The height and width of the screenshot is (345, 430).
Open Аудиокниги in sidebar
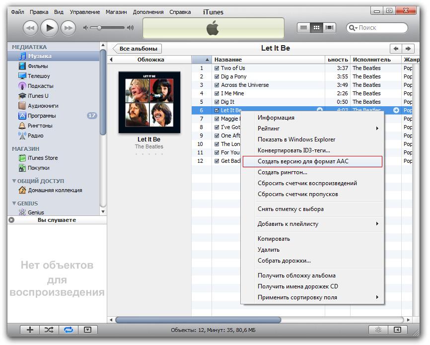click(54, 106)
